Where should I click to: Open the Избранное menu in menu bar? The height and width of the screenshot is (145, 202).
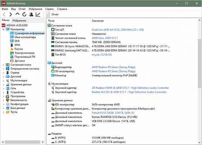(x=35, y=9)
